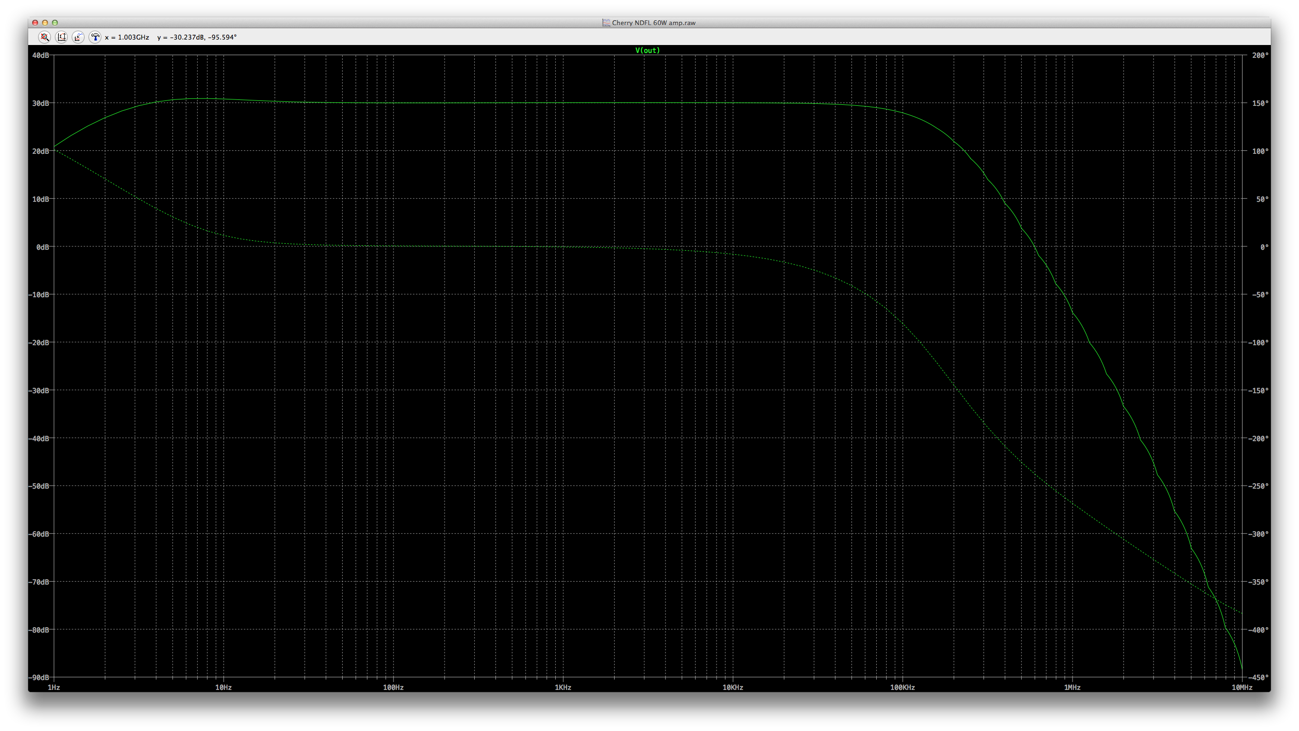Click the -90dB left axis label

(x=39, y=678)
